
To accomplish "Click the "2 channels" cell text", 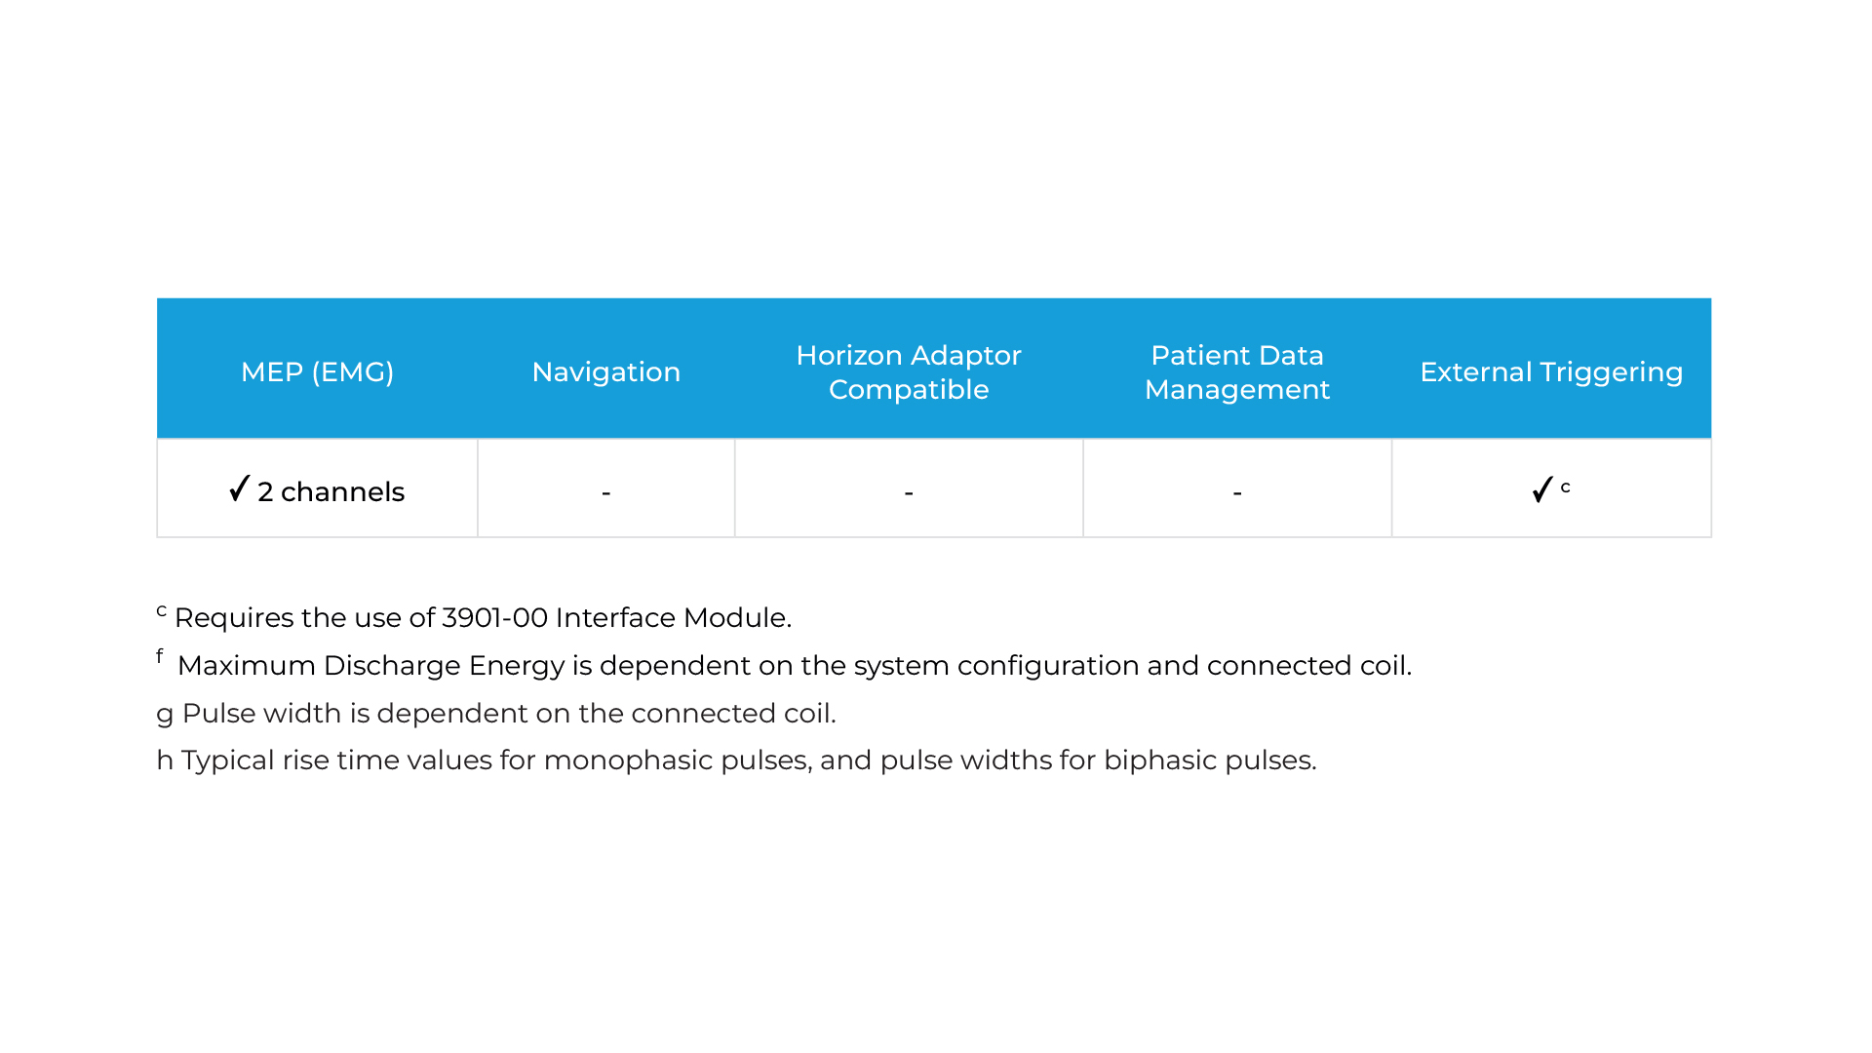I will 331,491.
